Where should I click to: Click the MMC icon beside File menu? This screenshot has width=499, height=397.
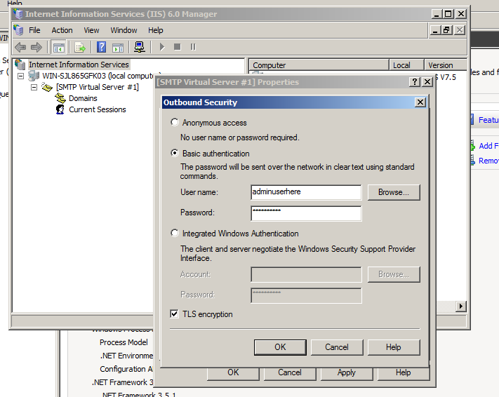point(18,30)
